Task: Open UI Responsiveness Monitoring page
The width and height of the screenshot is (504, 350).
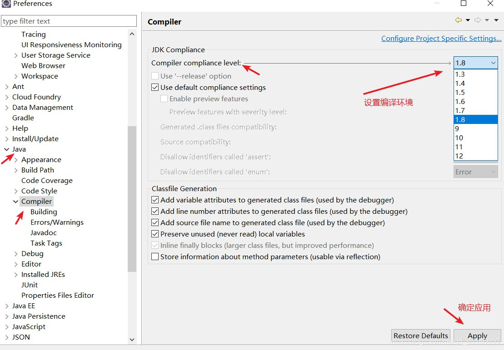Action: coord(71,44)
